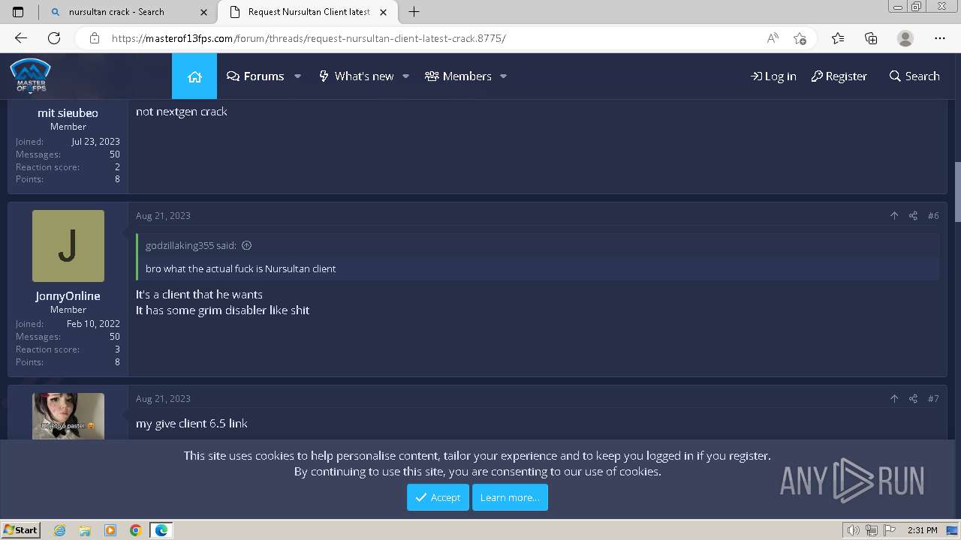Viewport: 961px width, 540px height.
Task: Expand the Forums dropdown arrow
Action: tap(297, 76)
